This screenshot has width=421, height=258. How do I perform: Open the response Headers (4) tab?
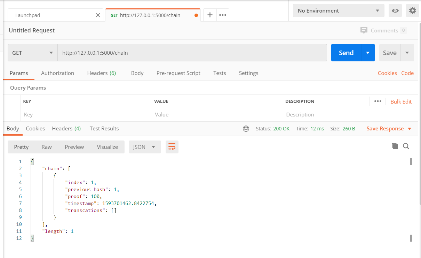(x=66, y=128)
